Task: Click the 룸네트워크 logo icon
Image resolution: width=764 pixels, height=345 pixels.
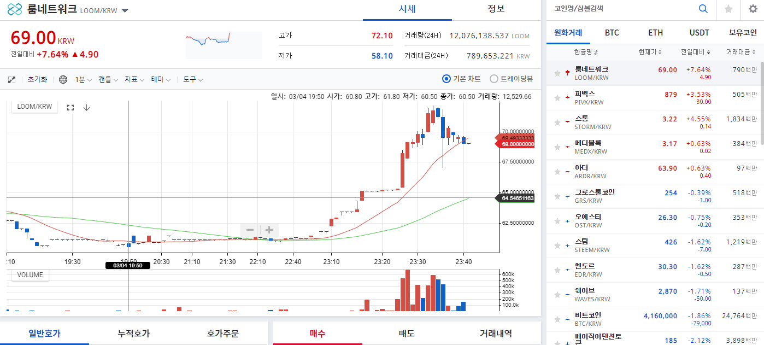Action: [15, 9]
